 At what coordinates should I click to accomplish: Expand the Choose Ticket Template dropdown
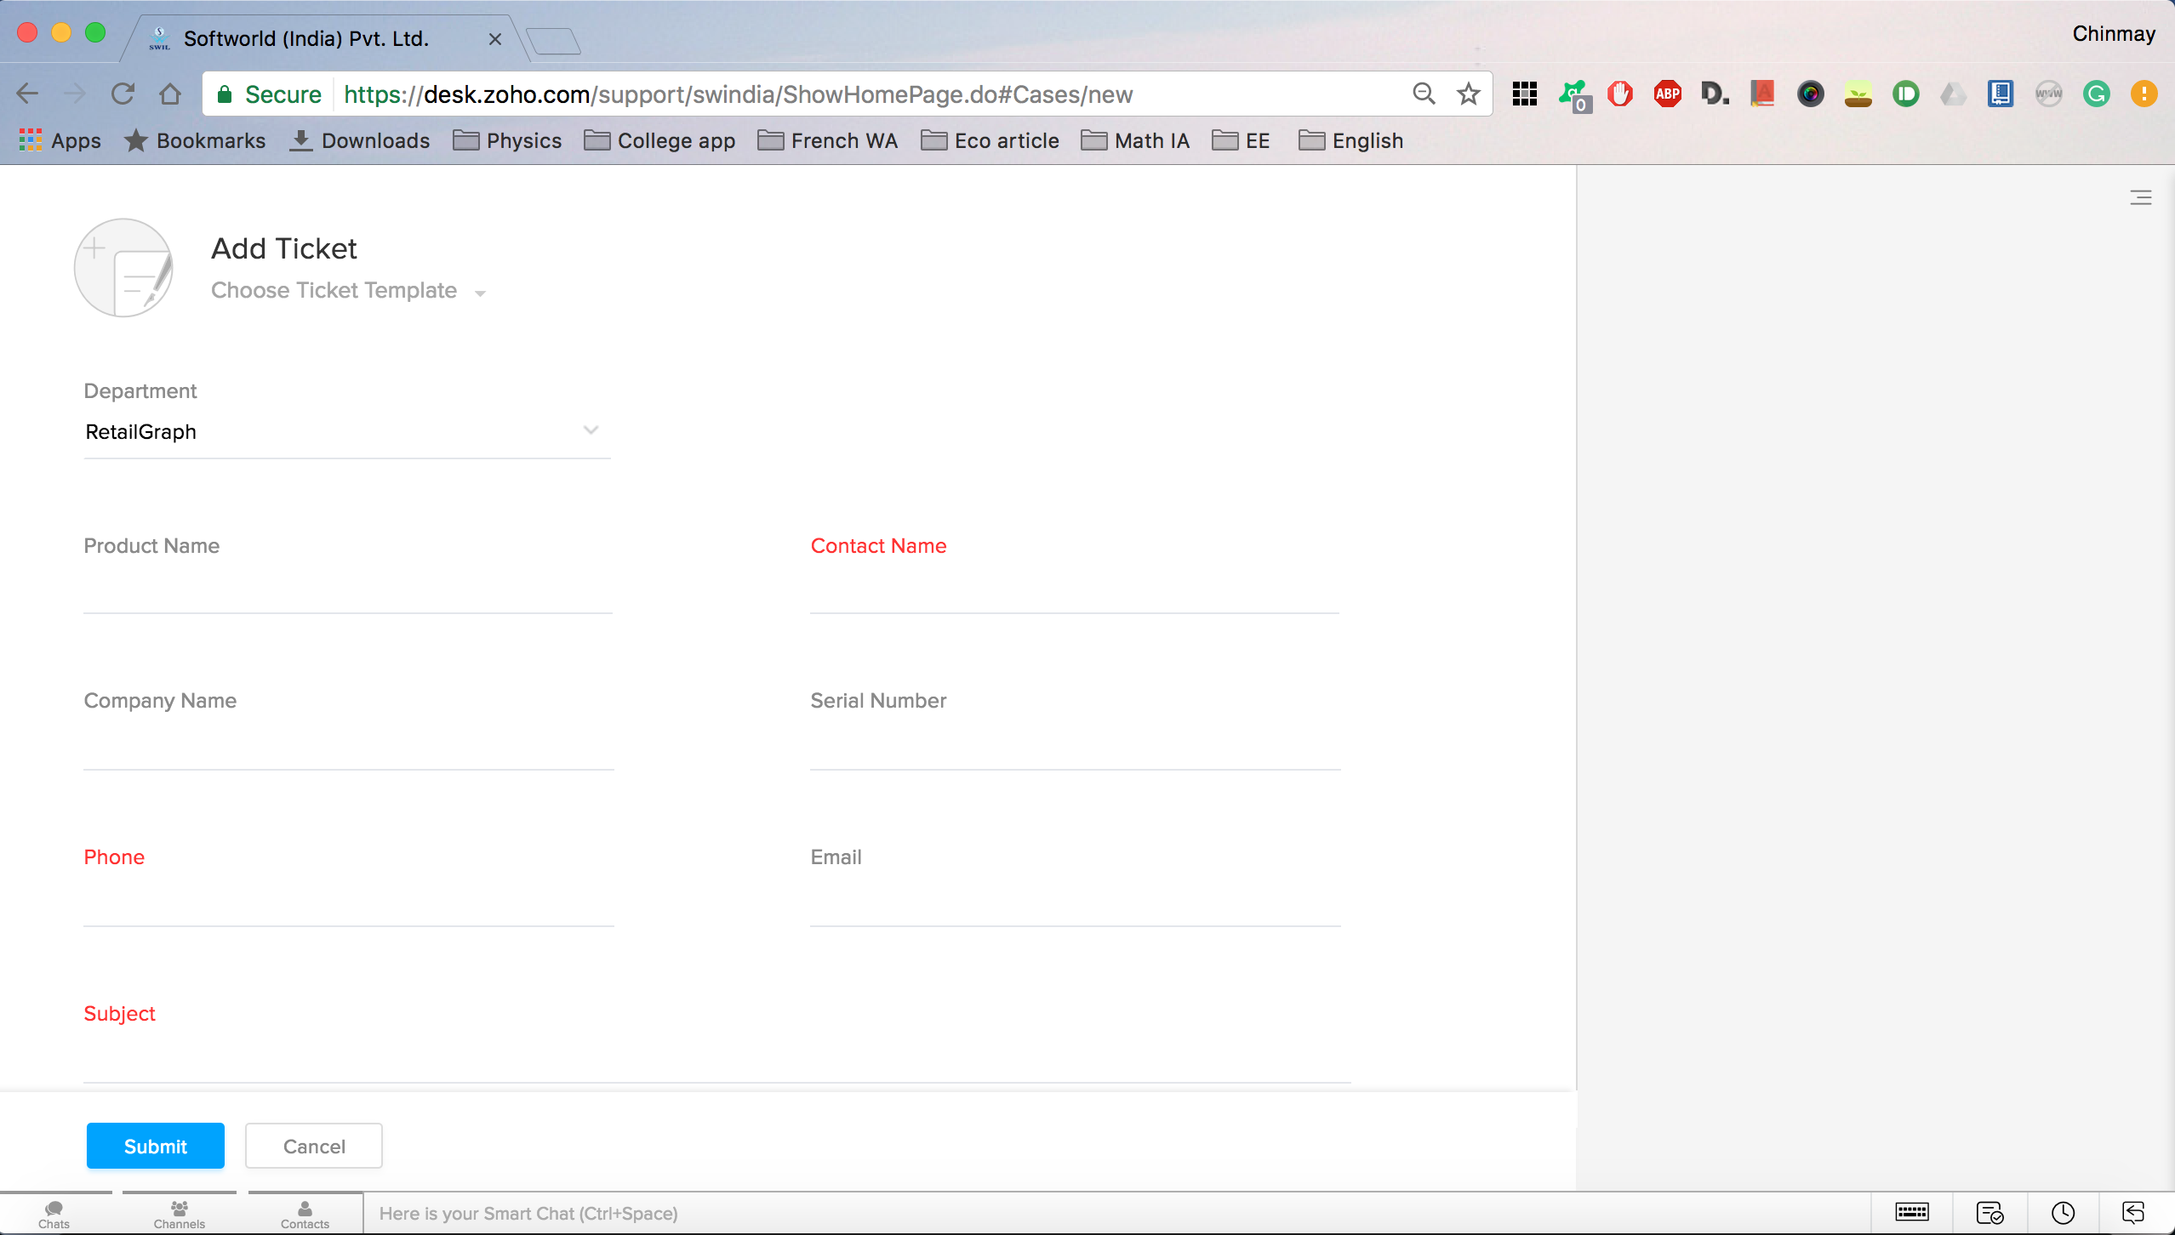[349, 291]
